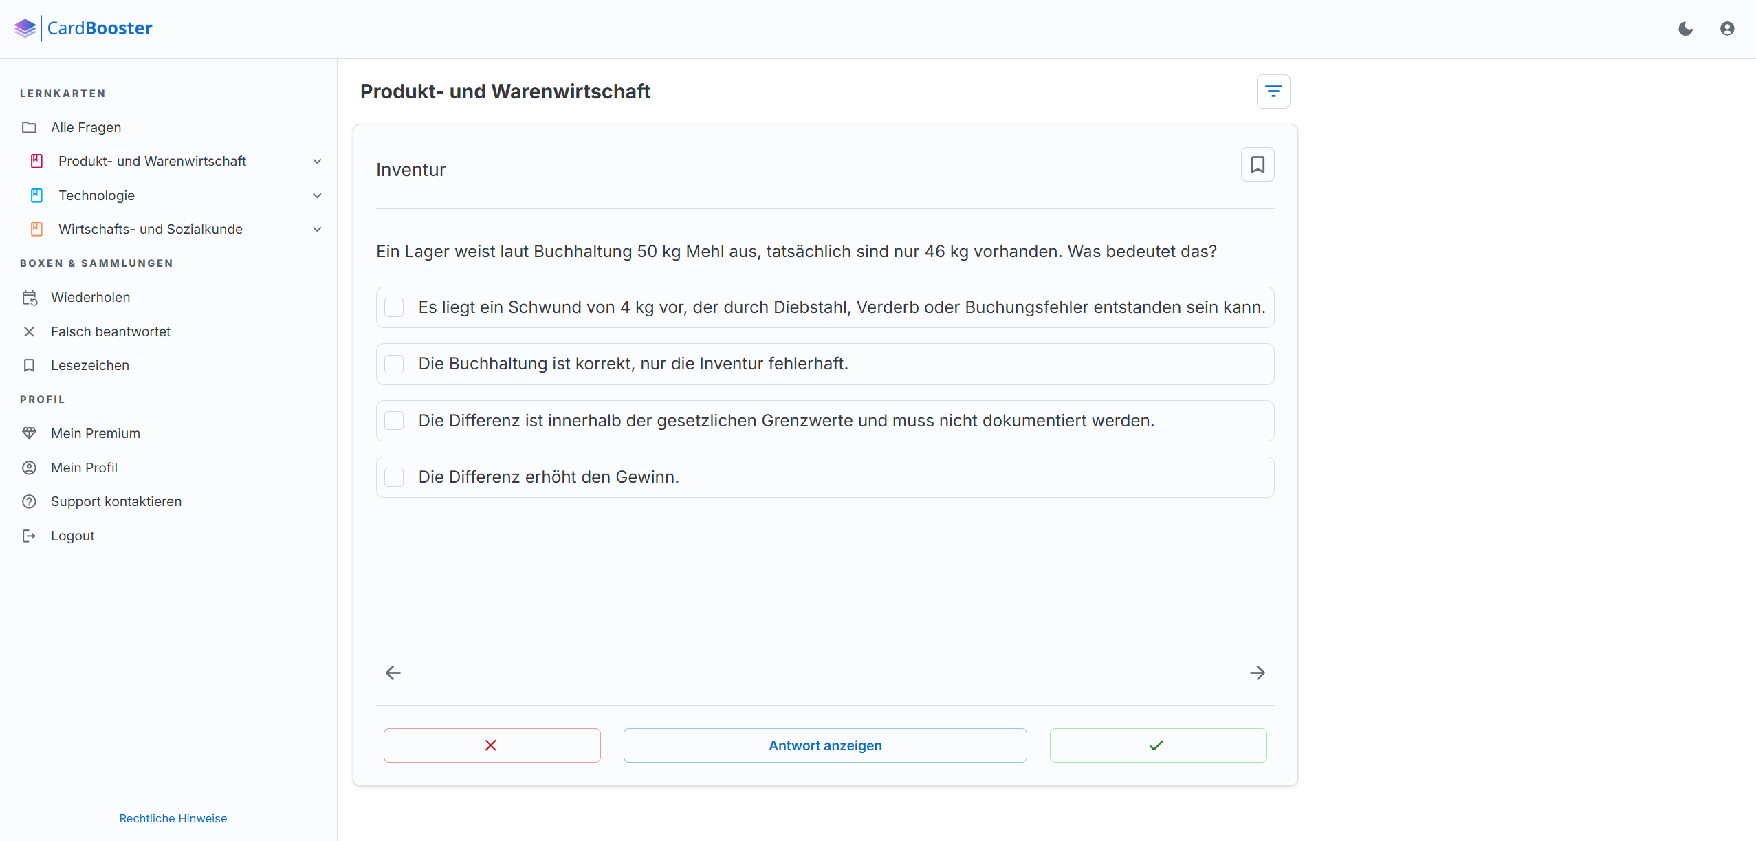The width and height of the screenshot is (1756, 841).
Task: Expand Wirtschafts- und Sozialkunde
Action: coord(317,229)
